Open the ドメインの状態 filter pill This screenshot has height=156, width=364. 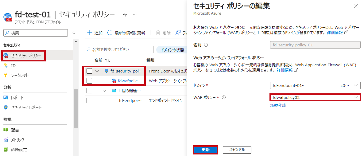pos(172,50)
